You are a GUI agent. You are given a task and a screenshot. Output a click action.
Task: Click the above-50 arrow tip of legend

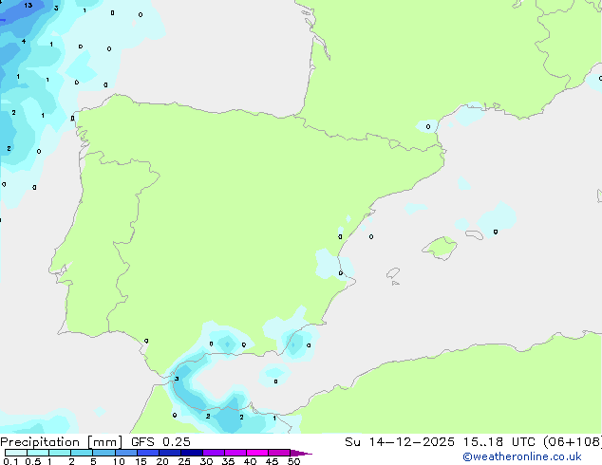point(301,453)
